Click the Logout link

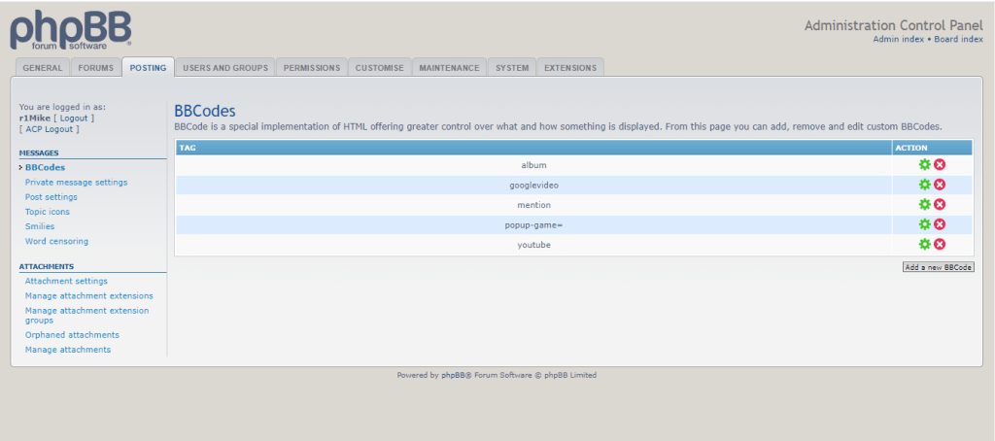[74, 119]
